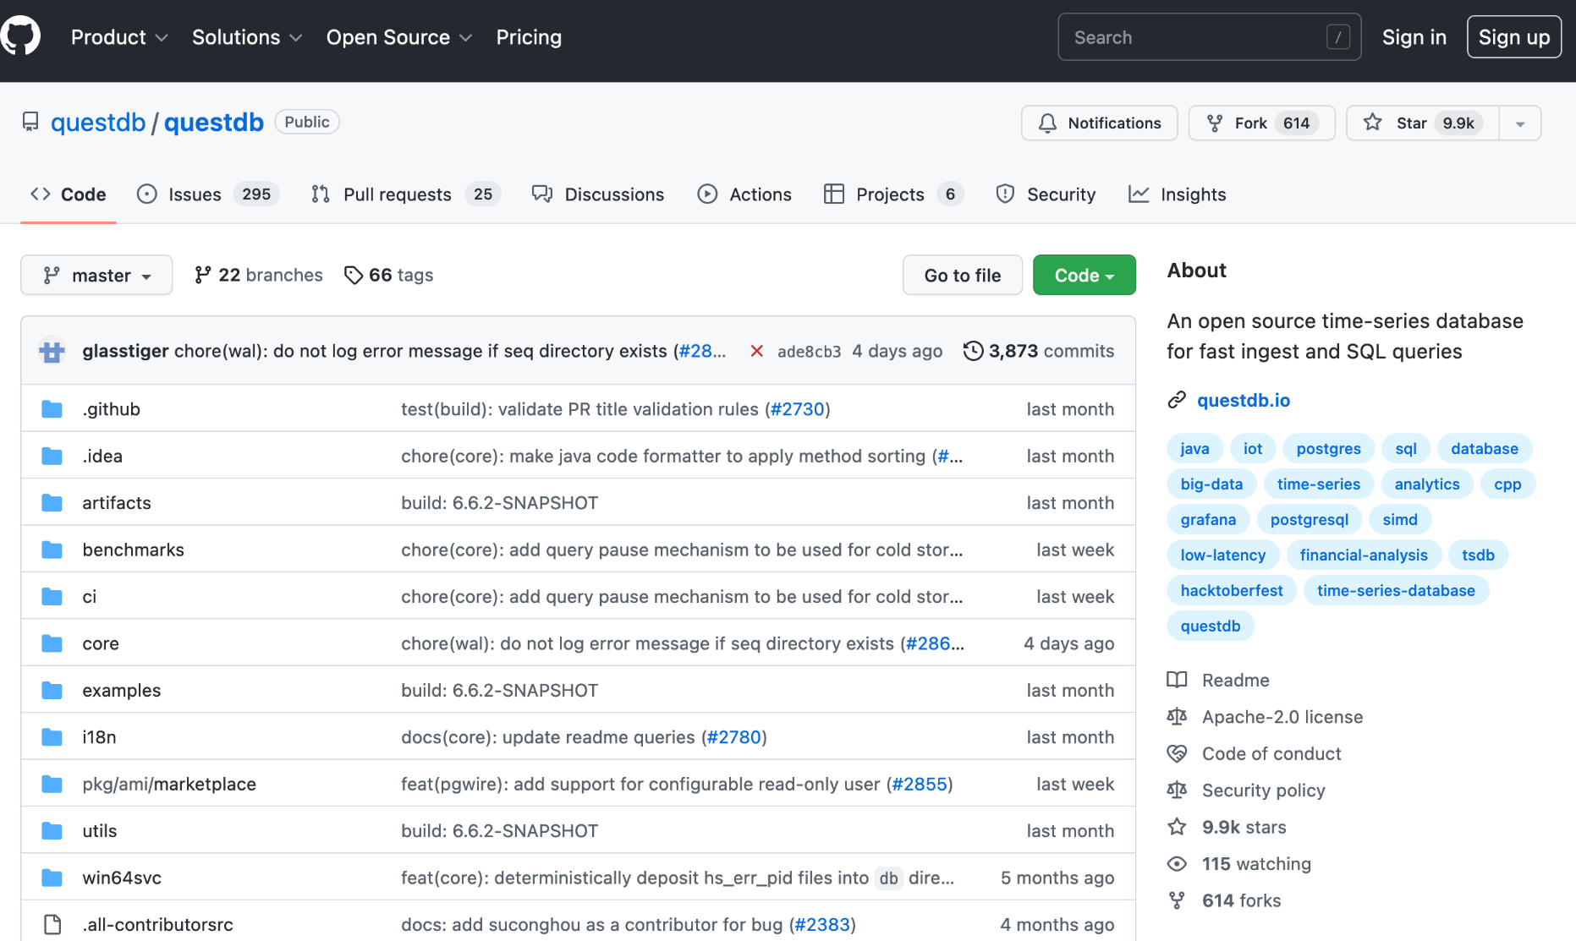This screenshot has width=1576, height=941.
Task: Click the file icon for .all-contributorsrc
Action: (x=52, y=925)
